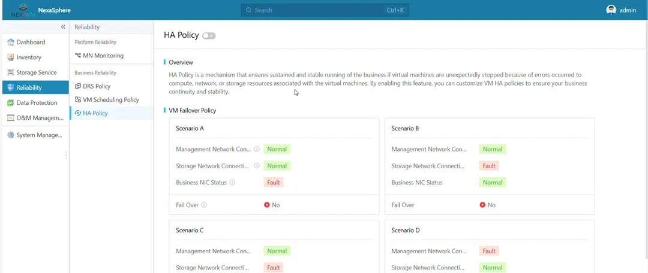The image size is (648, 273).
Task: Click Scenario A Management Network info icon
Action: pos(257,149)
